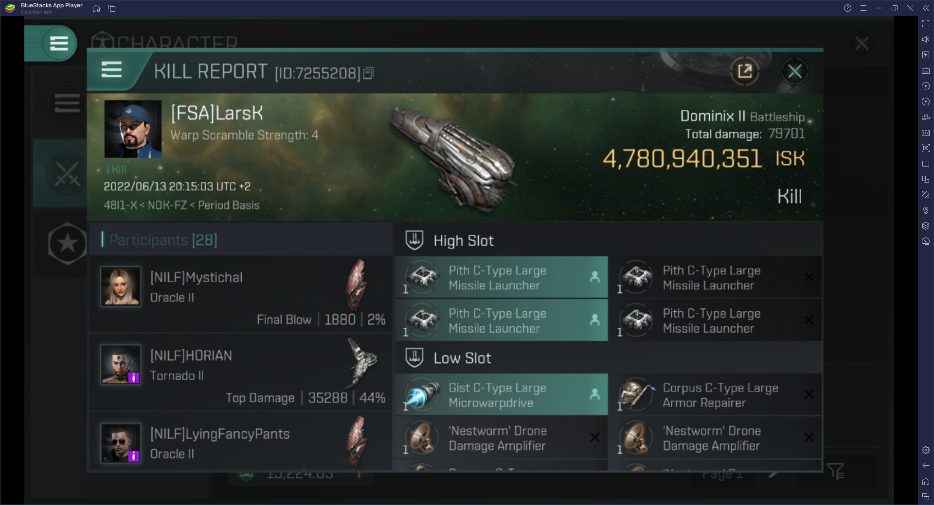This screenshot has height=505, width=934.
Task: Click the filter funnel icon
Action: pyautogui.click(x=836, y=471)
